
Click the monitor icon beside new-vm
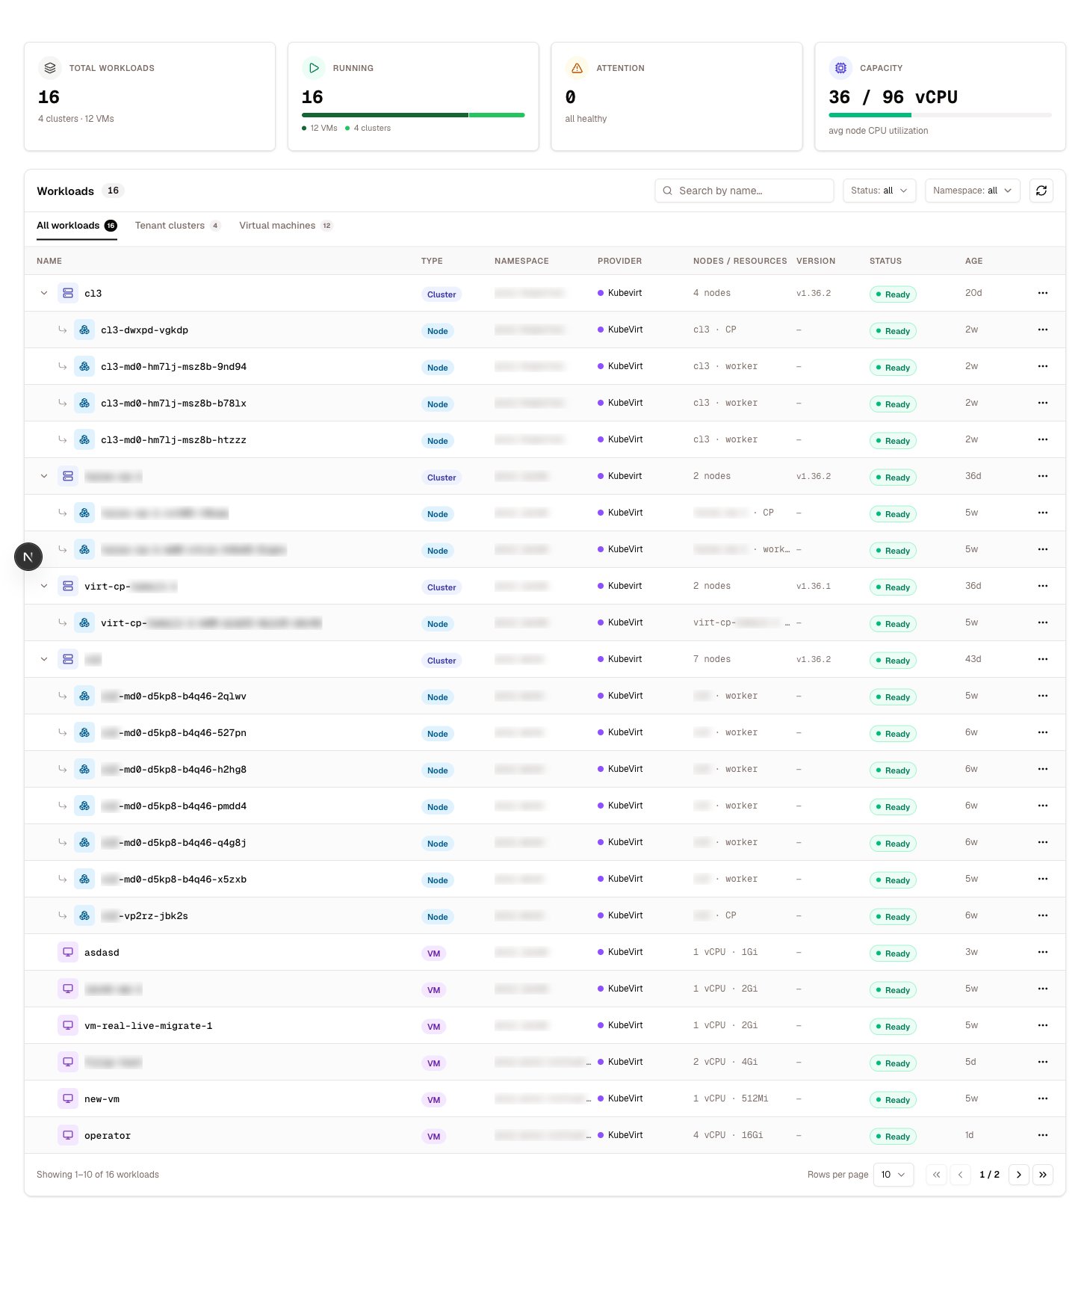pyautogui.click(x=68, y=1098)
